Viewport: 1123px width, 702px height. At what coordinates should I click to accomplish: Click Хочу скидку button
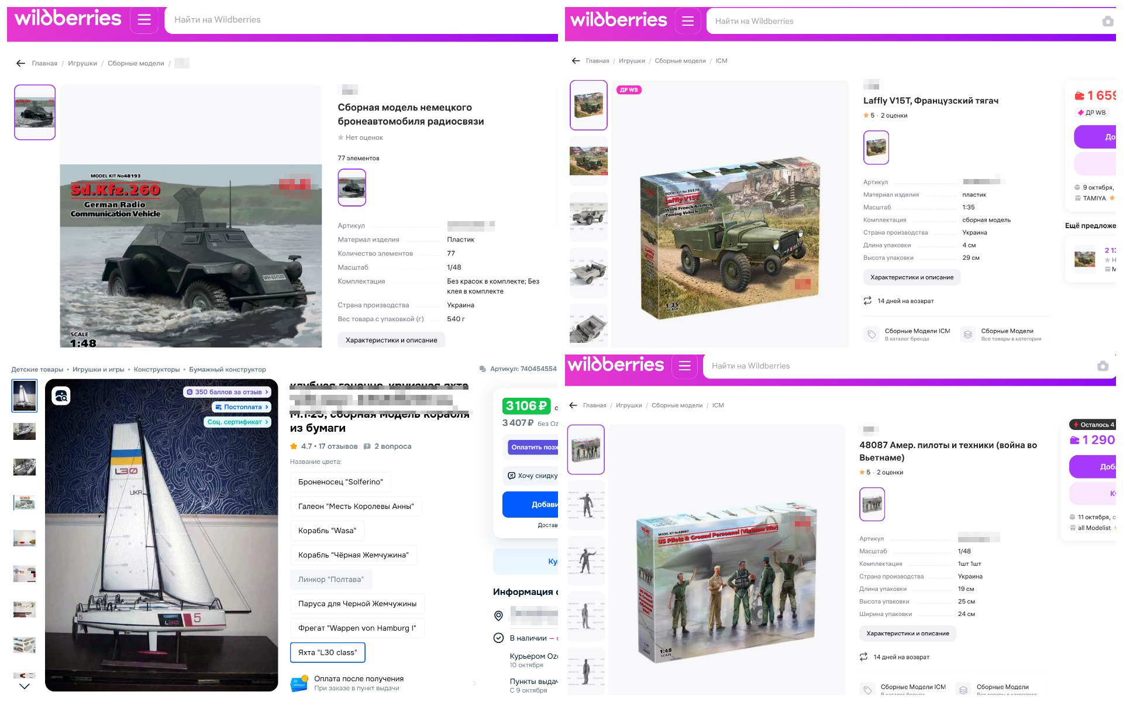click(532, 476)
